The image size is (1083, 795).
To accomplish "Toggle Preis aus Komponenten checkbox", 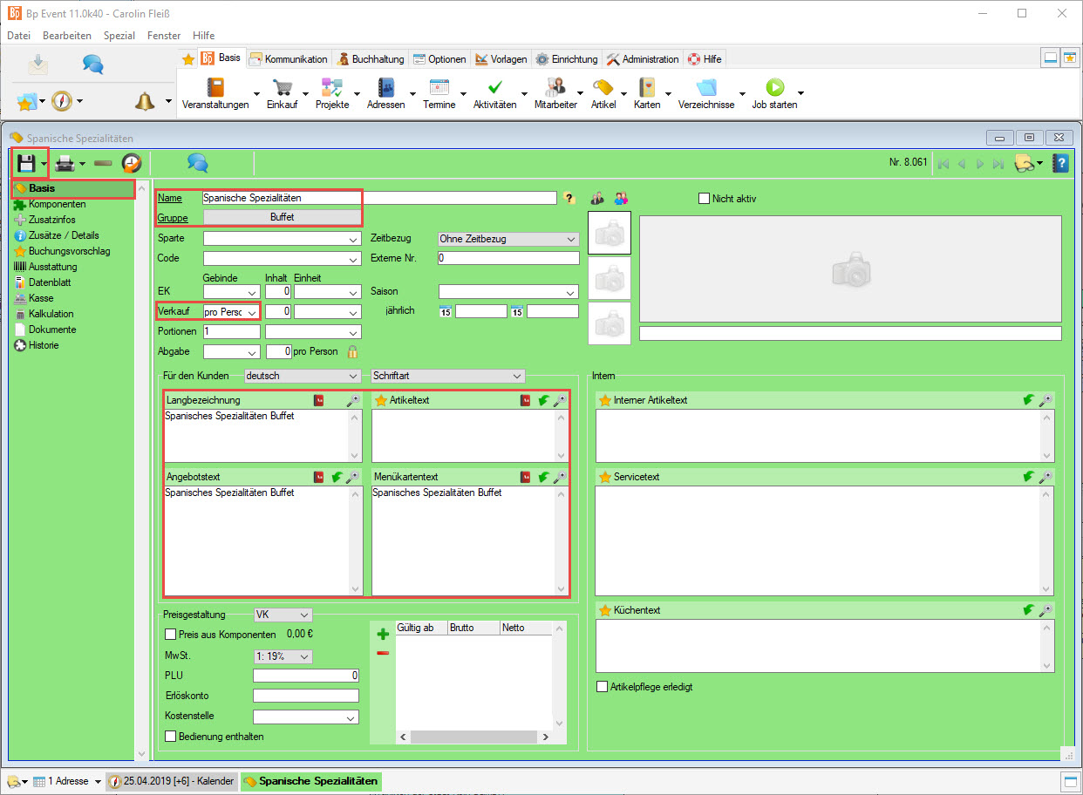I will coord(171,635).
